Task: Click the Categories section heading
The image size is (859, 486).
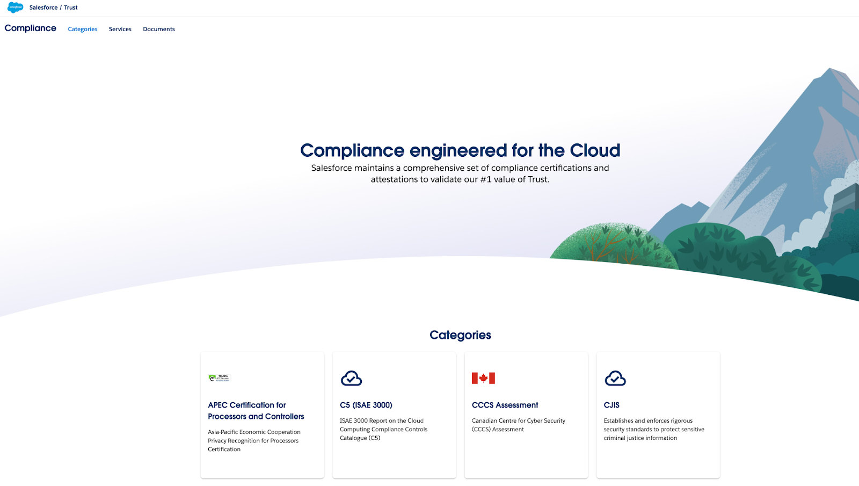Action: (x=460, y=335)
